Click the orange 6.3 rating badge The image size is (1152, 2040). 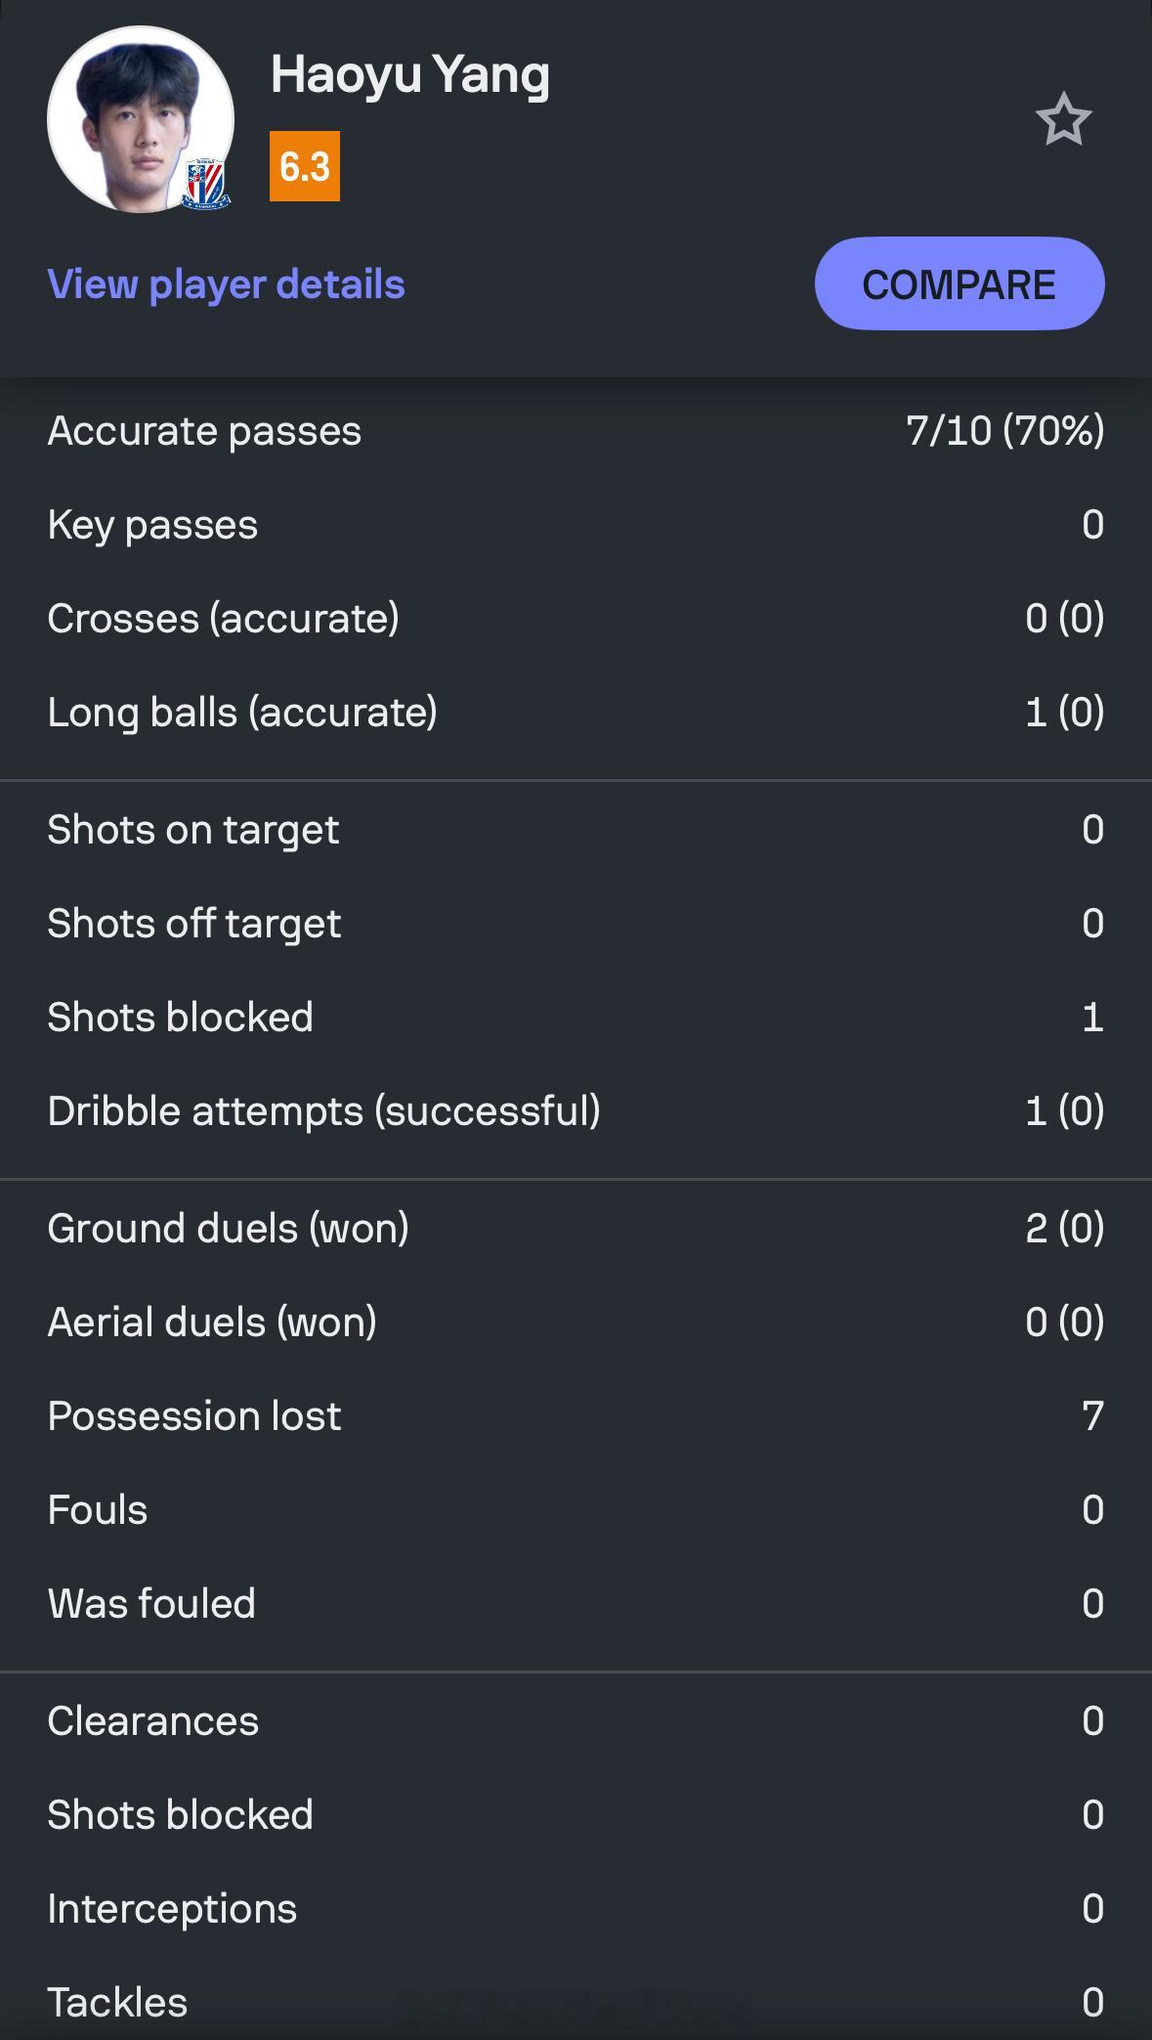305,166
